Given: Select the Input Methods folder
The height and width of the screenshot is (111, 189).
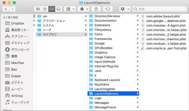Looking at the screenshot, I should (113, 62).
